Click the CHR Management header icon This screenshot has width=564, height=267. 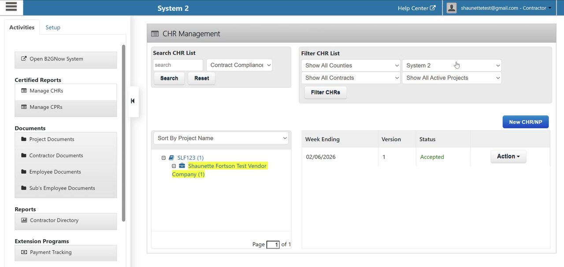(x=155, y=34)
